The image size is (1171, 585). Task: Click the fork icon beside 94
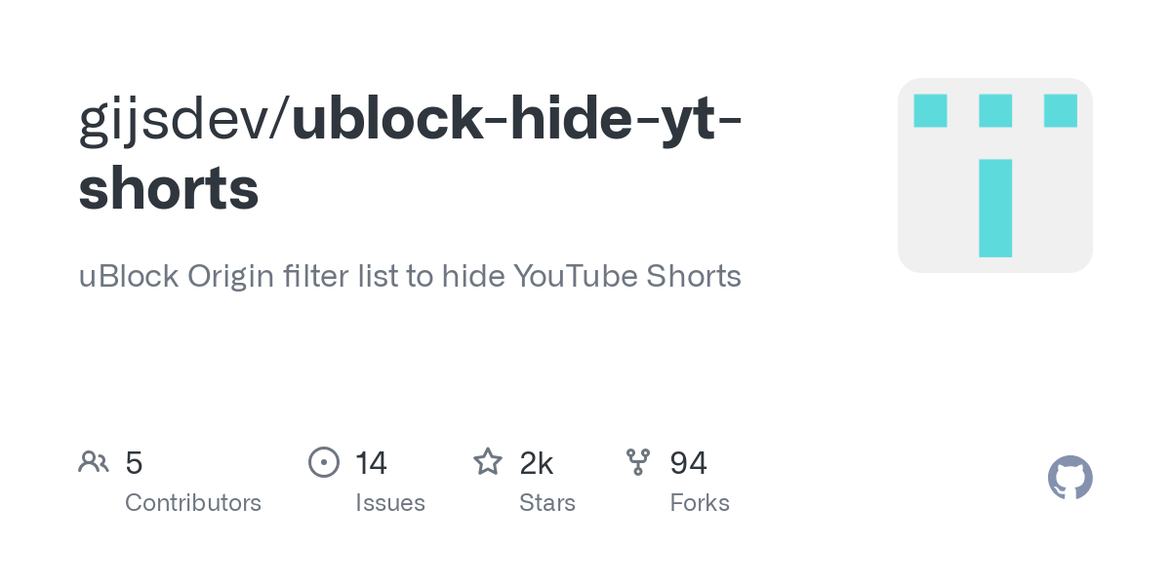pos(638,462)
